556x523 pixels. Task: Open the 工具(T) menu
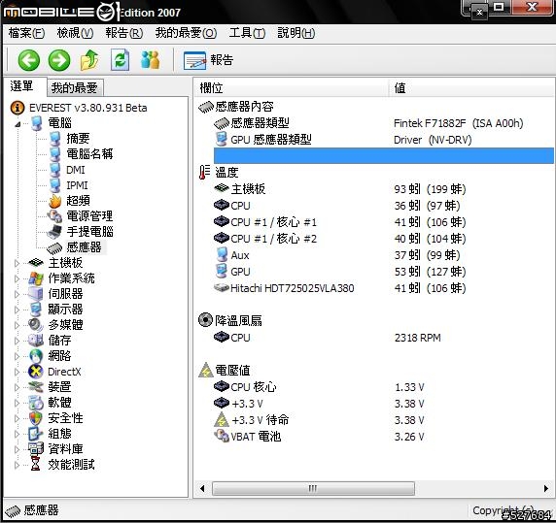point(247,33)
